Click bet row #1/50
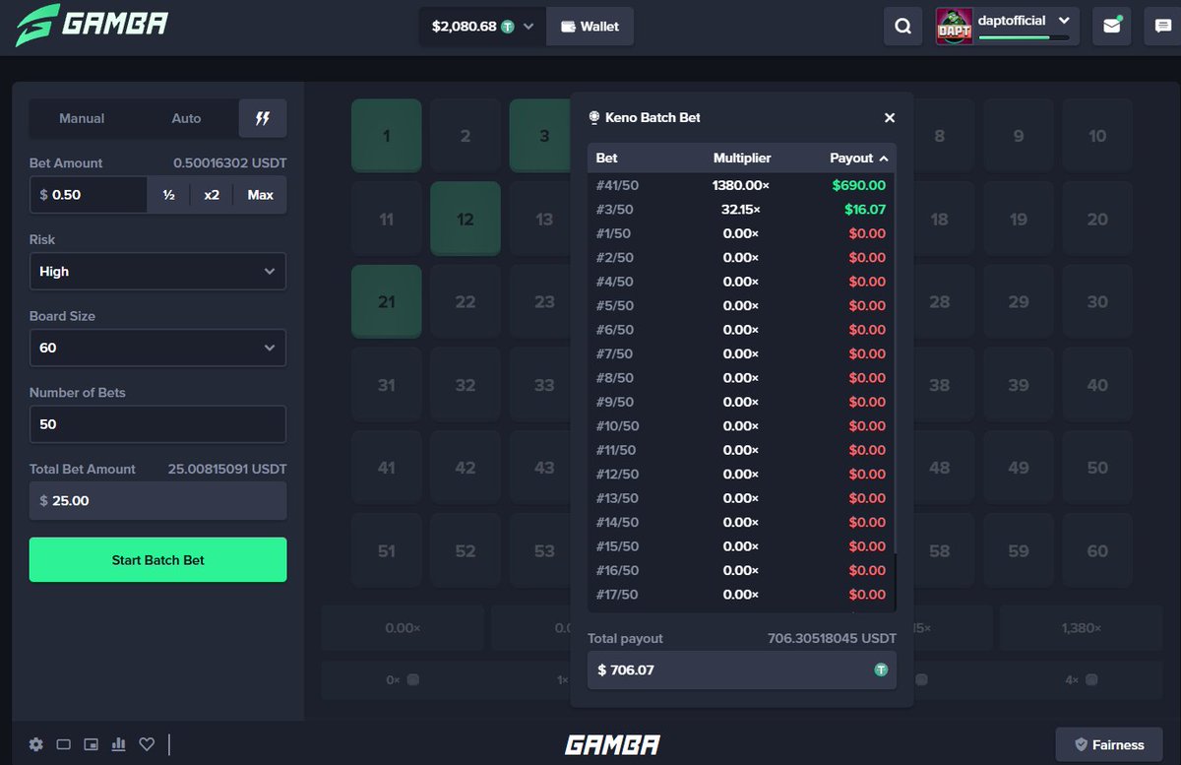Screen dimensions: 1181x765 tap(741, 233)
